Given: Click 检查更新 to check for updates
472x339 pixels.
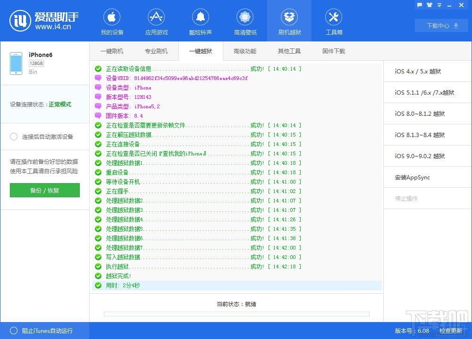Looking at the screenshot, I should (451, 331).
